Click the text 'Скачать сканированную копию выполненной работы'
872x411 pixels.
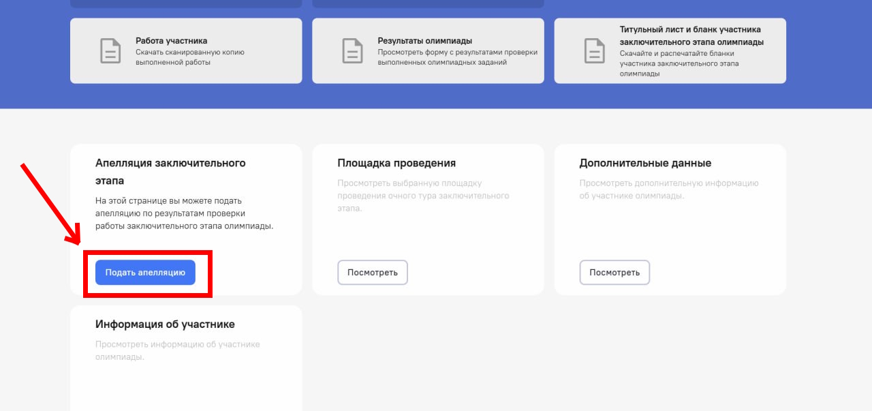coord(189,57)
